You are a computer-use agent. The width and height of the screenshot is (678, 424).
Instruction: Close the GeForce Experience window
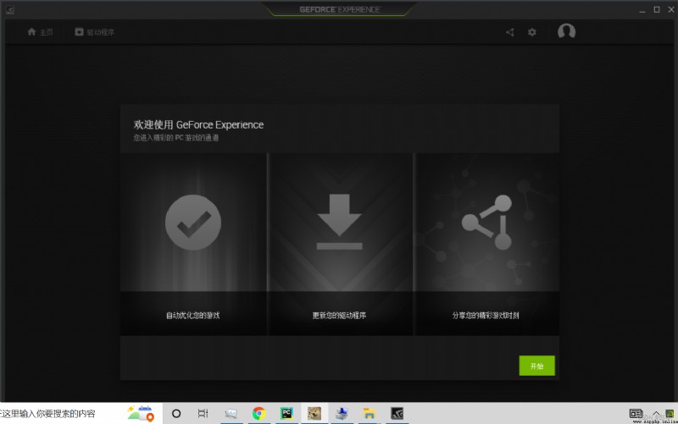click(671, 9)
